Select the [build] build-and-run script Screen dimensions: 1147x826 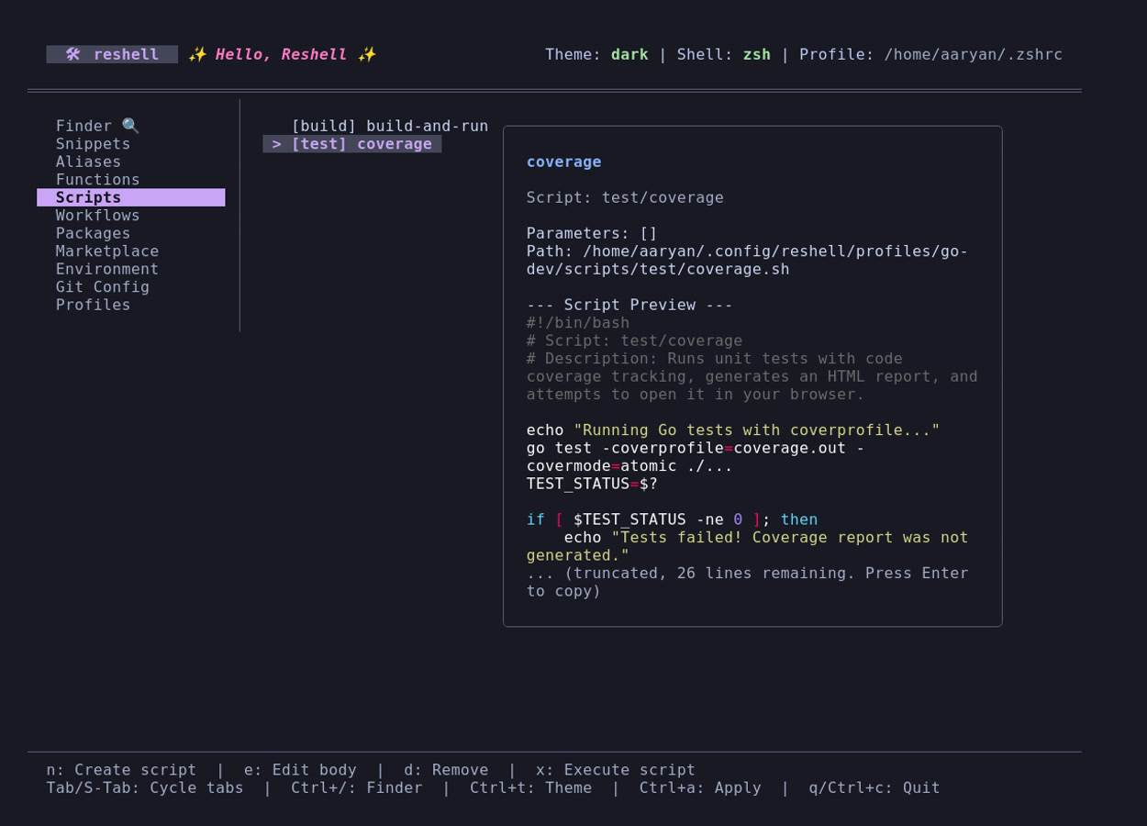(389, 126)
